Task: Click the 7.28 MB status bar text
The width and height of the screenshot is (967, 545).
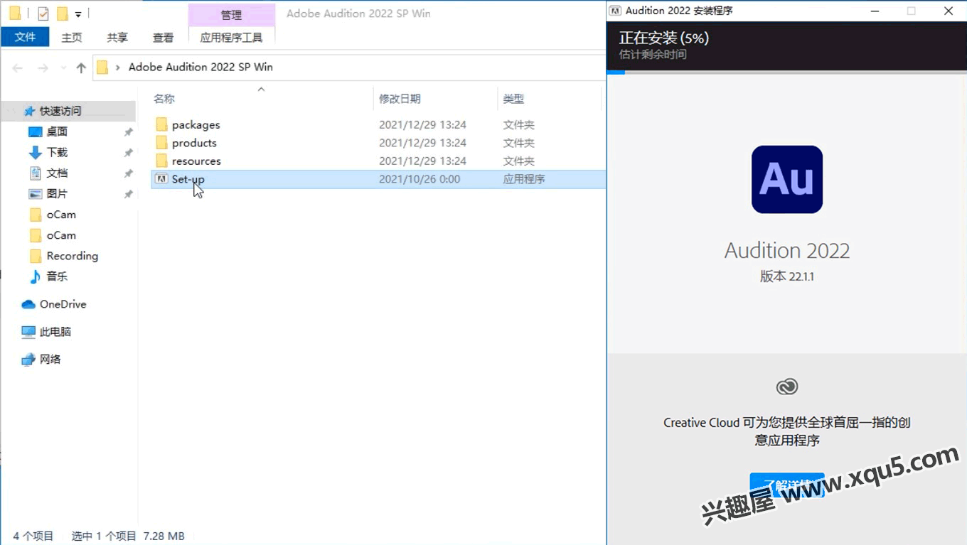Action: point(164,536)
